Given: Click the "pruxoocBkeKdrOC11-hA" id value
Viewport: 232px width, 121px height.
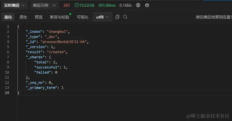Looking at the screenshot, I should point(64,42).
